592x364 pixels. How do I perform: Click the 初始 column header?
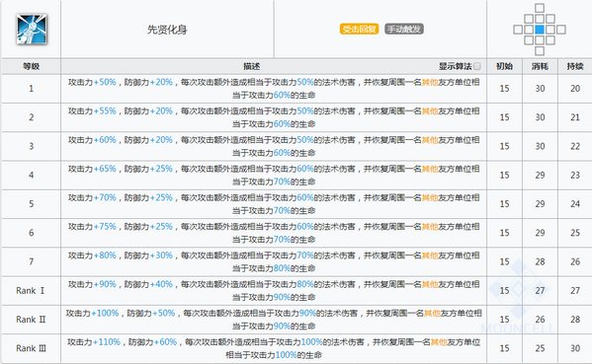click(504, 66)
